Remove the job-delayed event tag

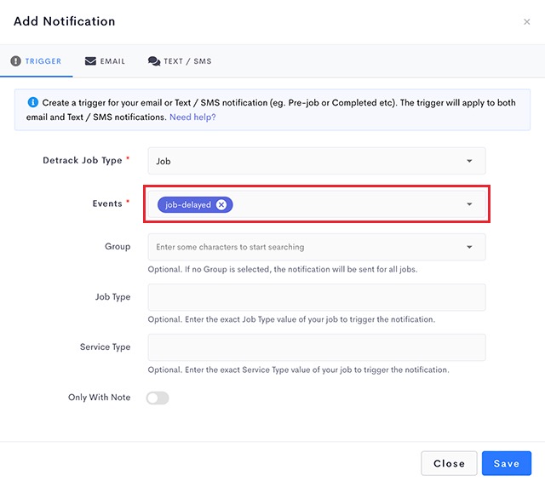tap(221, 204)
